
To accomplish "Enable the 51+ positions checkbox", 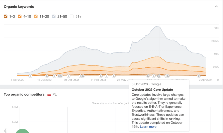I will tap(72, 16).
